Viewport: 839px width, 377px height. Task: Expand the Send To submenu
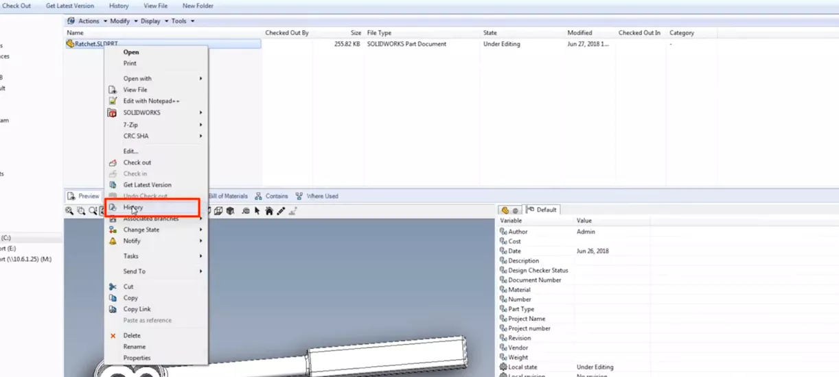[x=156, y=271]
